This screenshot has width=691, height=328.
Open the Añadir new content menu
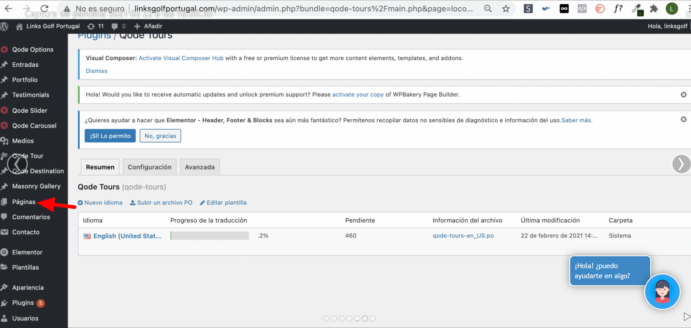(148, 26)
